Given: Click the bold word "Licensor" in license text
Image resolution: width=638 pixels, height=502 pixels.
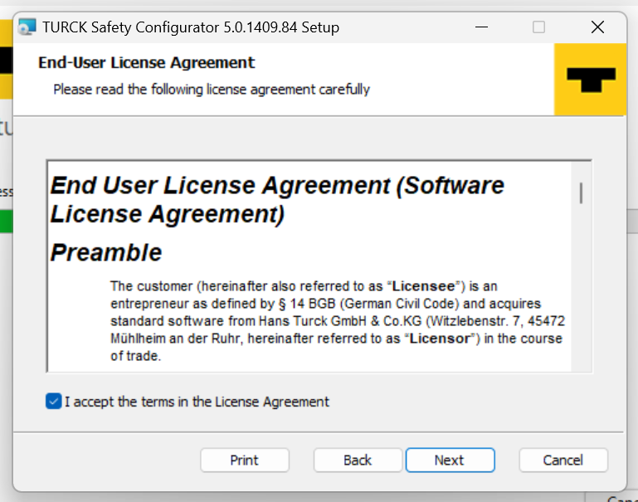Looking at the screenshot, I should (440, 339).
